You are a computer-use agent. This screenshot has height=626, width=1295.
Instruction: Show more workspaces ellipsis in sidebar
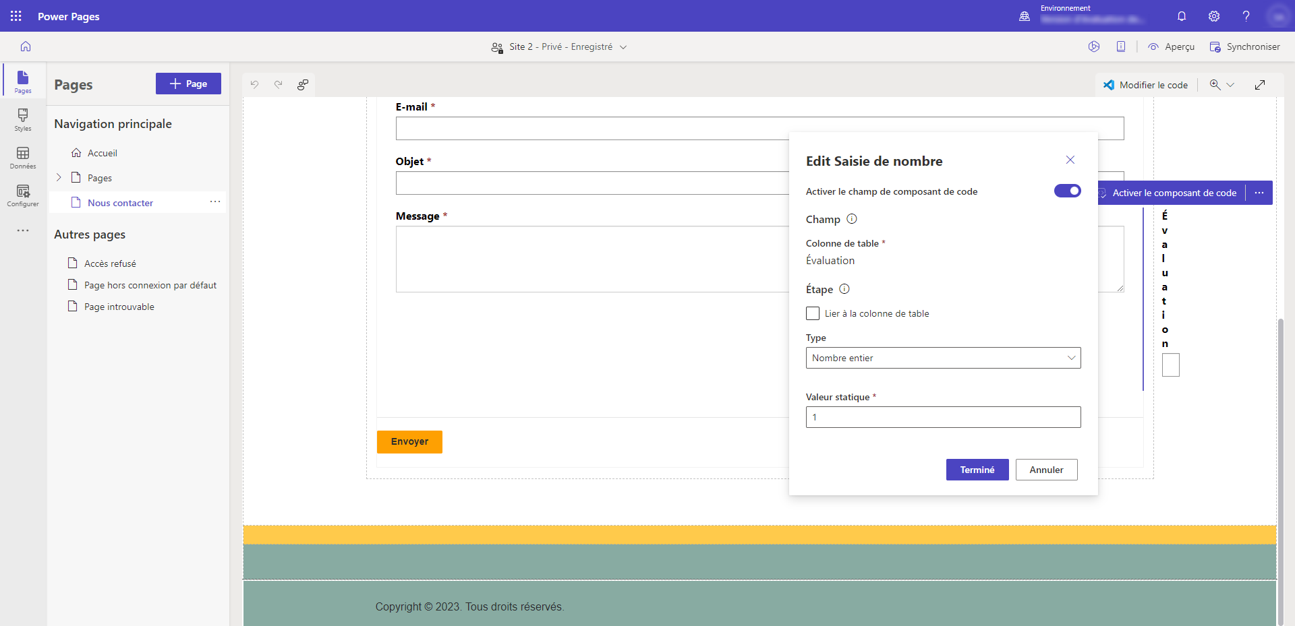pos(23,230)
